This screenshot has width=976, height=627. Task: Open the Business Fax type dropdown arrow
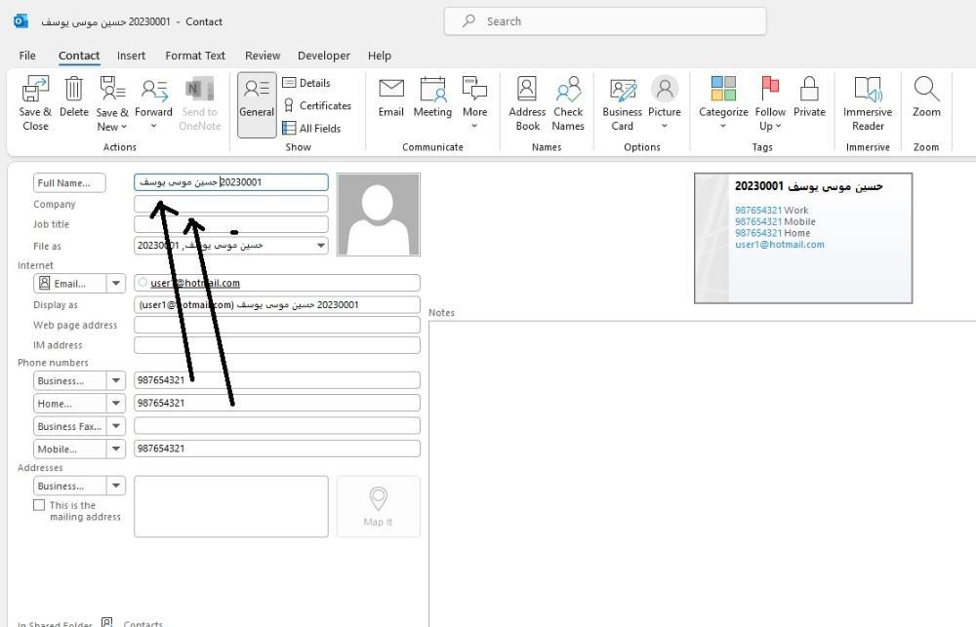click(116, 426)
